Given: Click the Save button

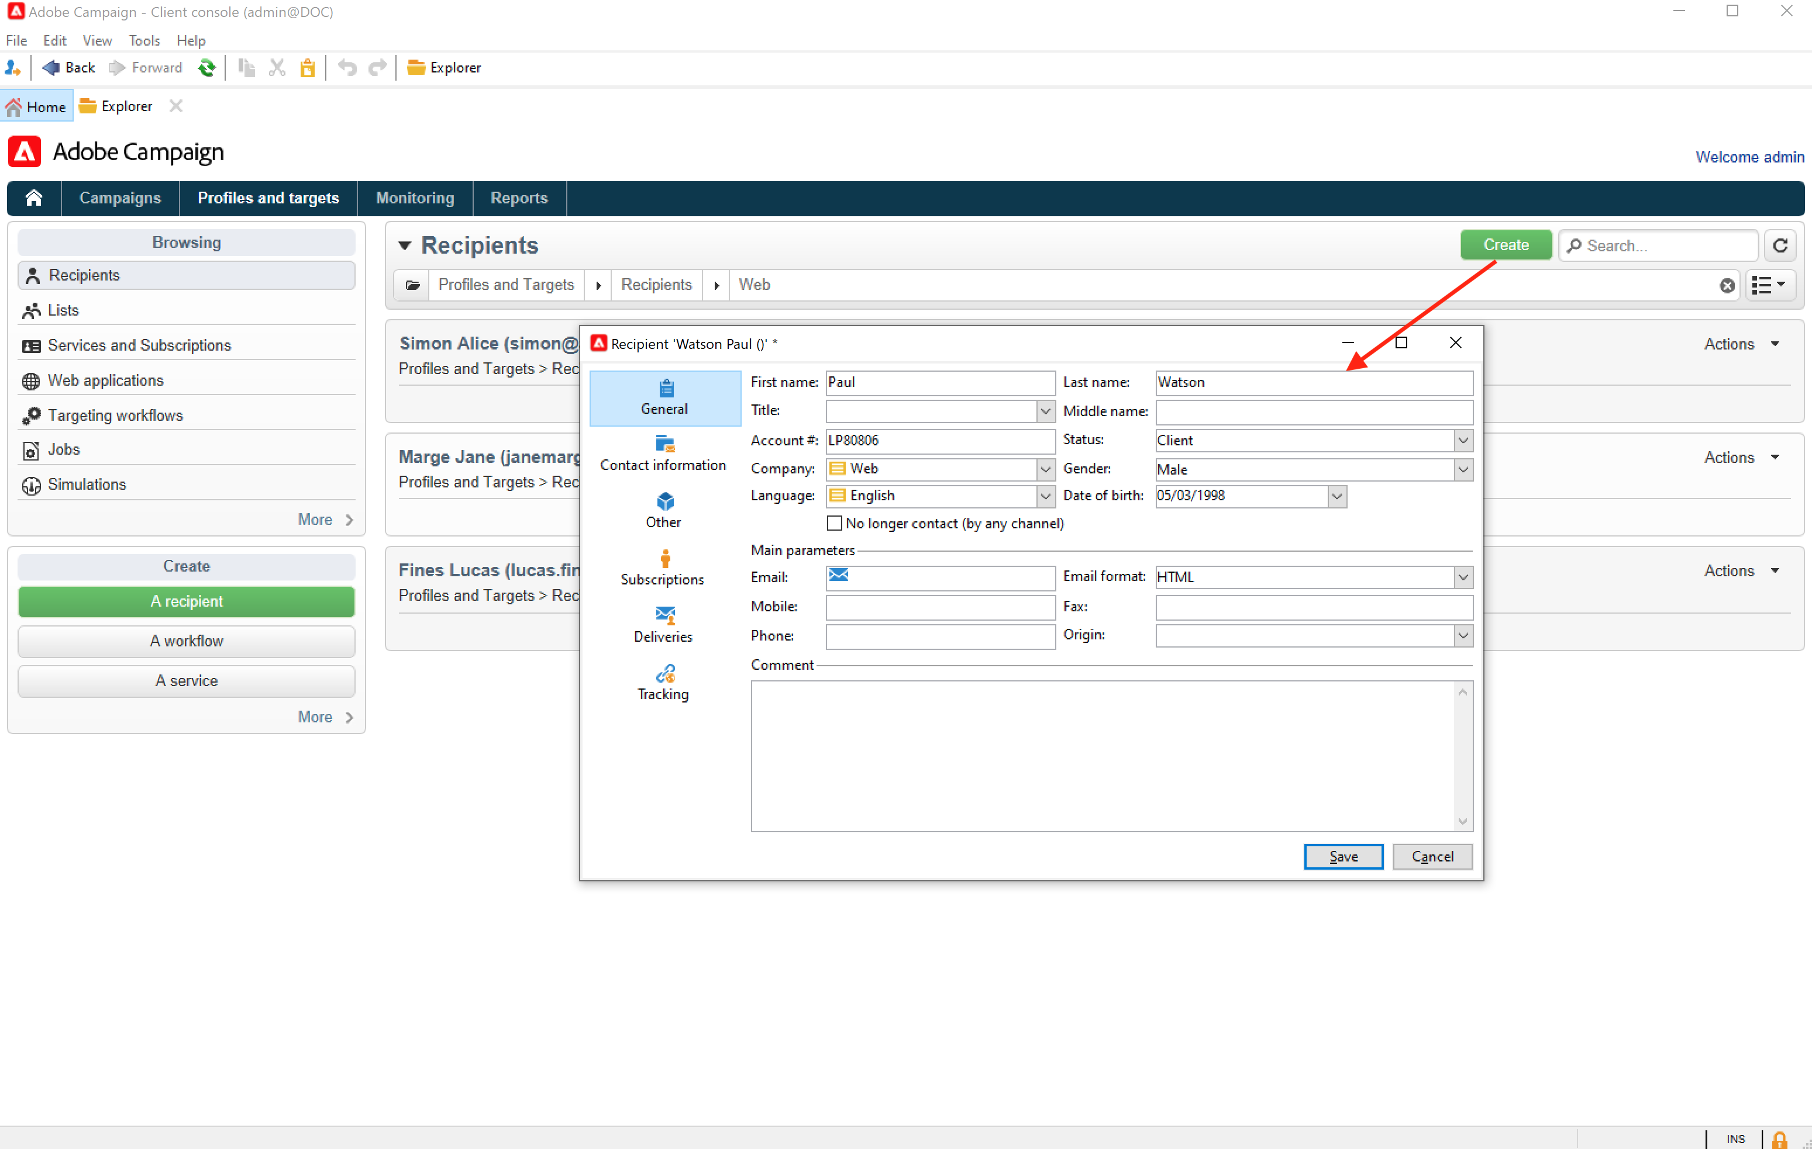Looking at the screenshot, I should tap(1343, 856).
